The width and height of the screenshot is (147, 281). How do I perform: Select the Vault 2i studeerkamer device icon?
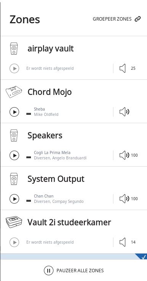click(x=14, y=222)
